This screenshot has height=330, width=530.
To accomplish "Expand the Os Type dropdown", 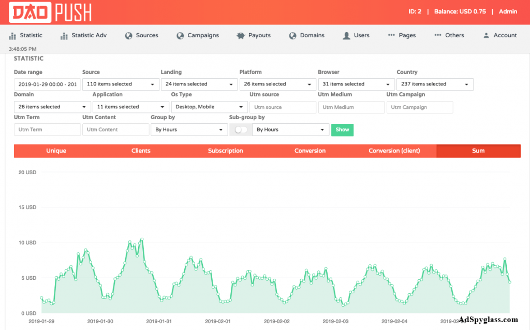I will 209,107.
